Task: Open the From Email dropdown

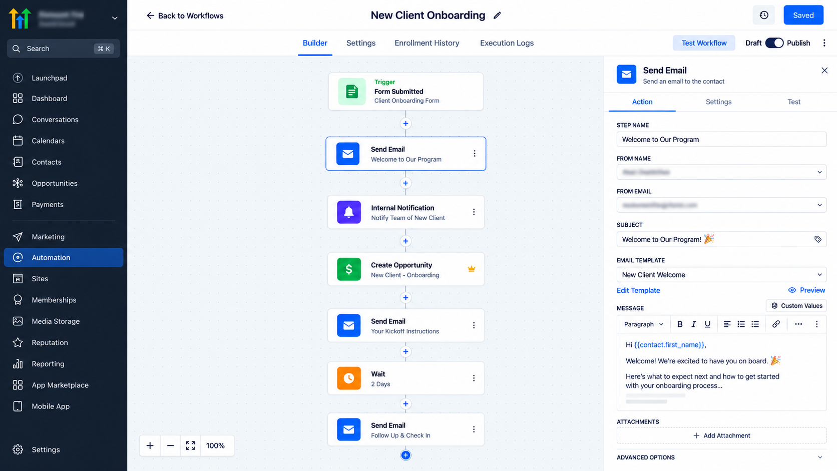Action: pos(721,205)
